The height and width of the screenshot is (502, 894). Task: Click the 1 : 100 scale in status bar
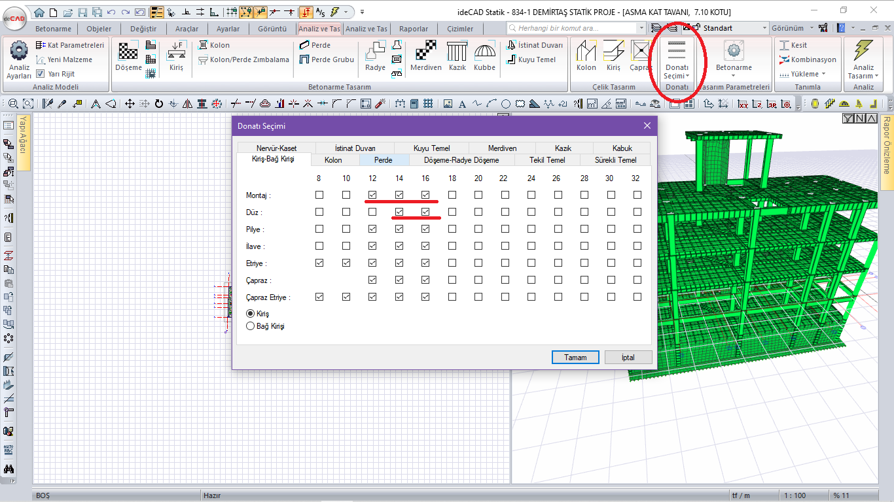click(795, 495)
